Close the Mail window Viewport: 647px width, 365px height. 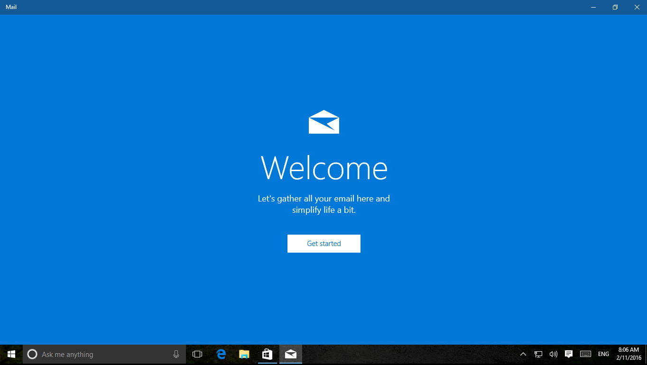[x=637, y=7]
